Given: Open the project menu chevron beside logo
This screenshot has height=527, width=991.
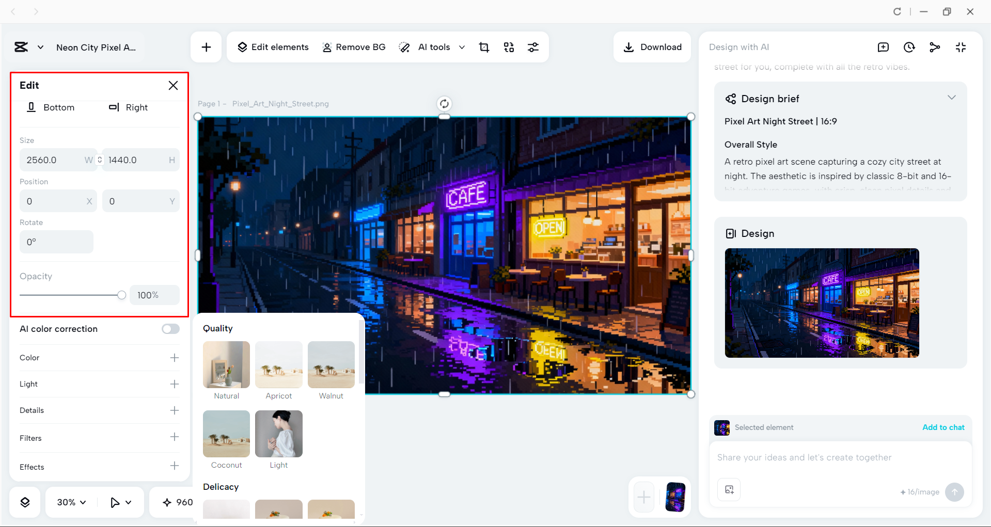Looking at the screenshot, I should pyautogui.click(x=40, y=47).
